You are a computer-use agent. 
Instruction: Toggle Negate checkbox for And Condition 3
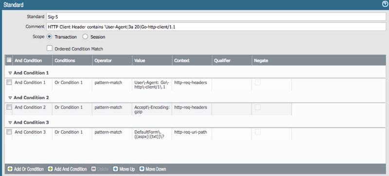pos(258,132)
